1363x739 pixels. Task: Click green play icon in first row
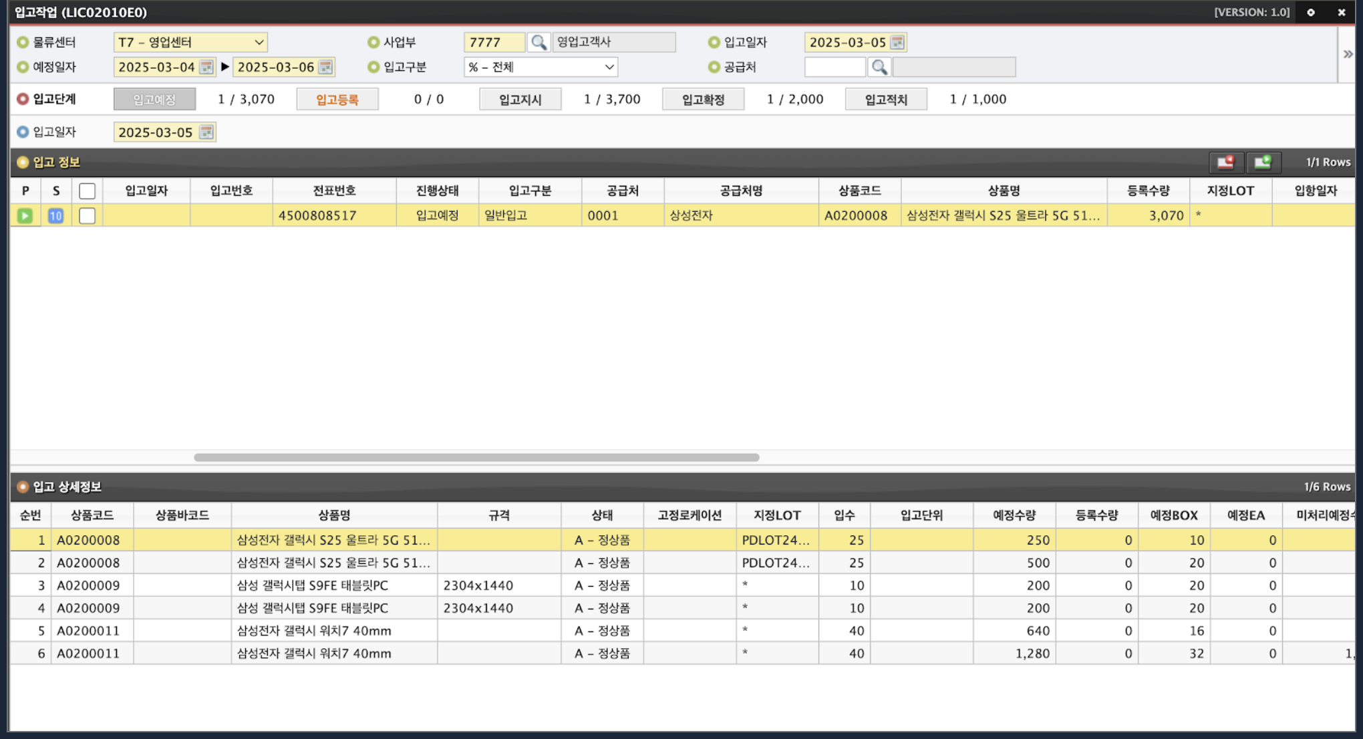(25, 216)
